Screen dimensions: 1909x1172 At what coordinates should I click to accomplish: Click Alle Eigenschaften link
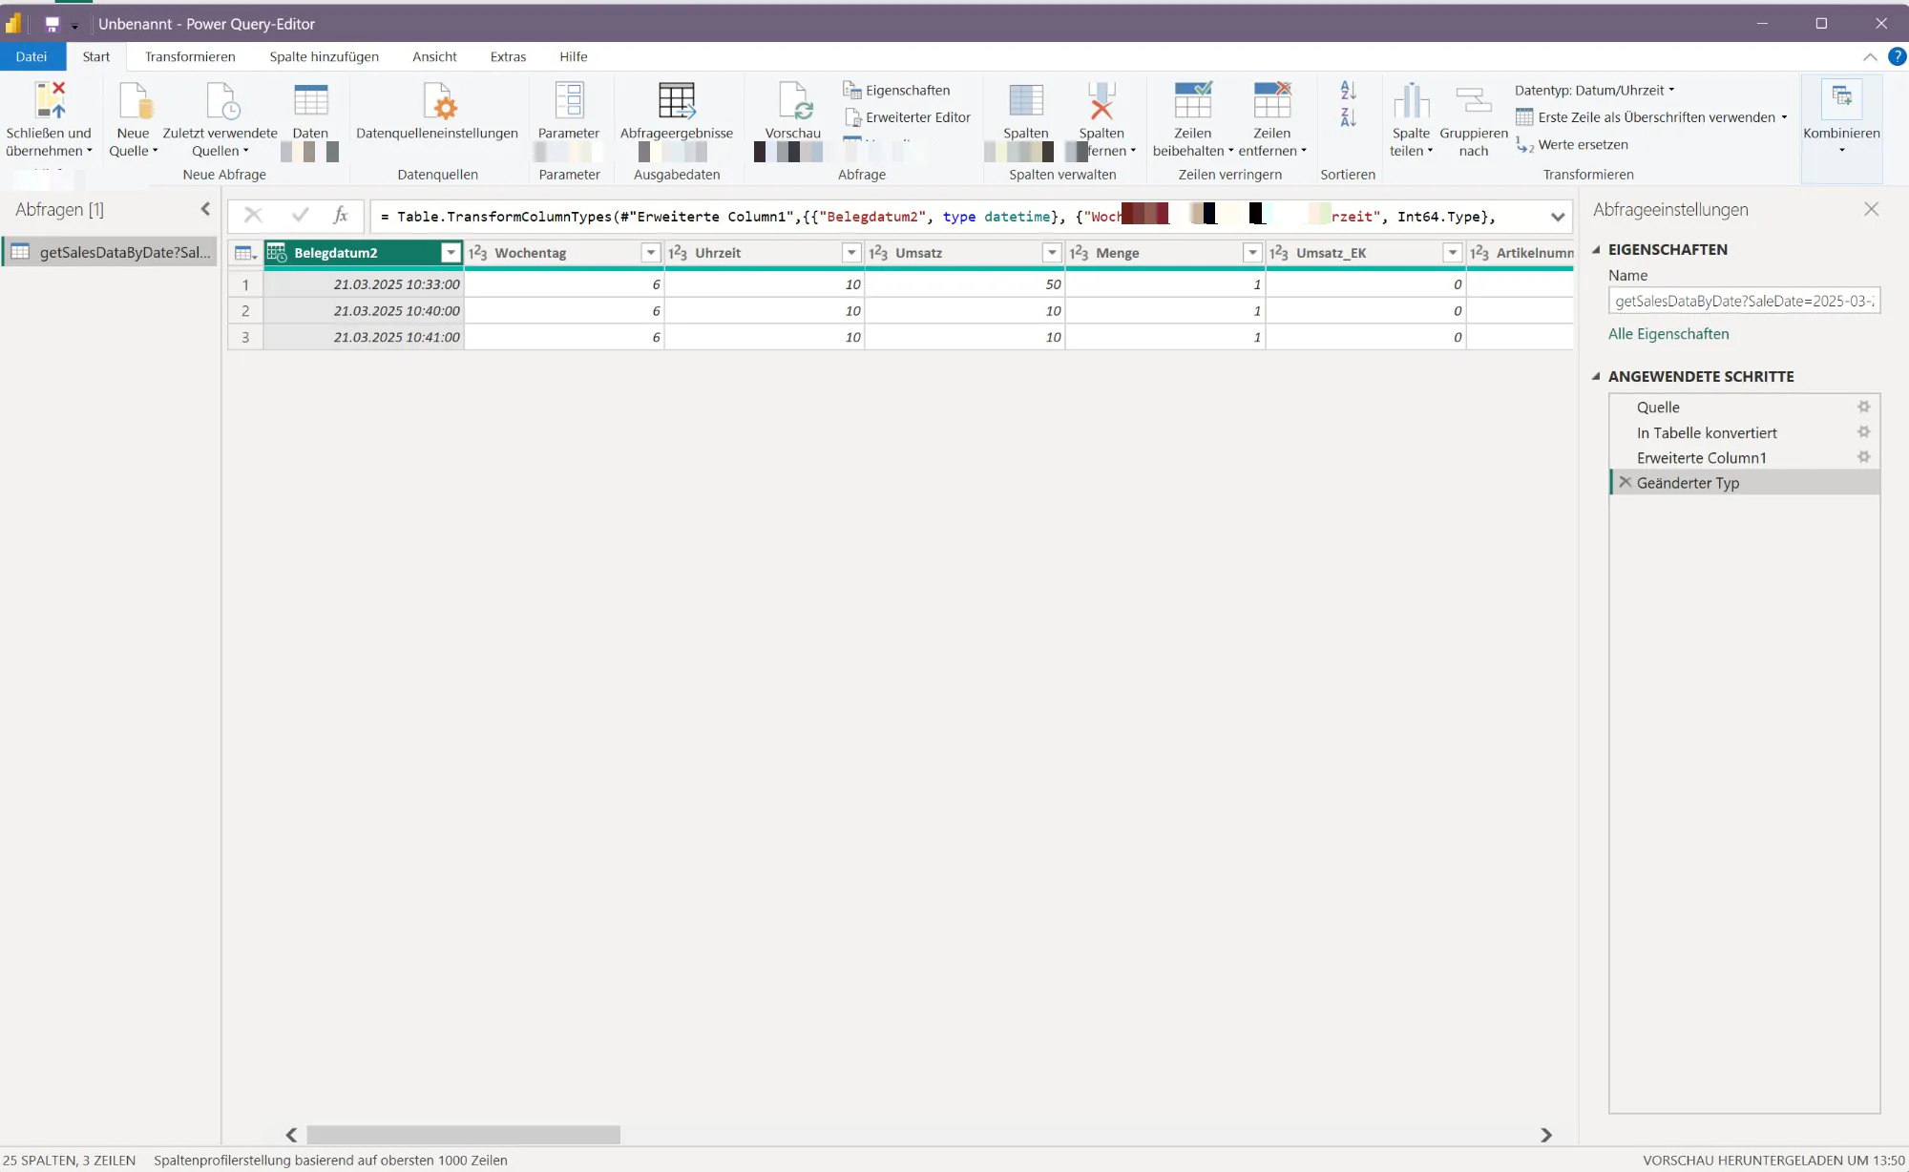click(x=1668, y=334)
